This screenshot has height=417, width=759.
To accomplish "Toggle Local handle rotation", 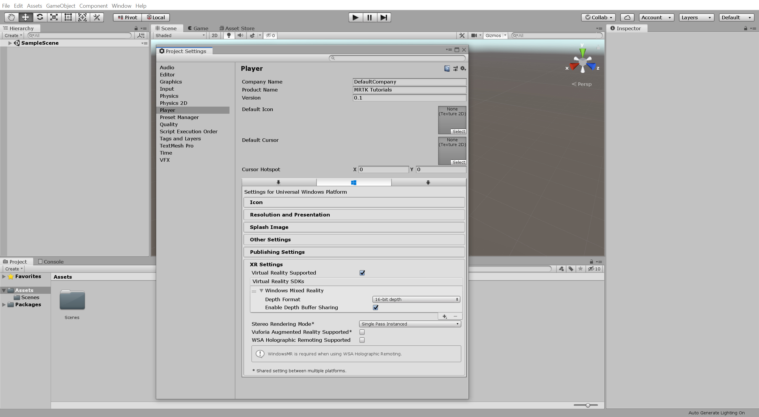I will coord(156,17).
